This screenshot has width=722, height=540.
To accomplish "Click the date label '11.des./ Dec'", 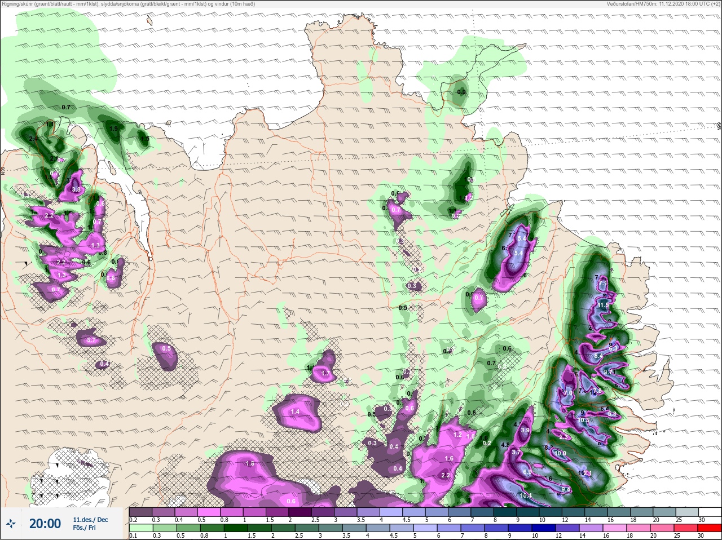I will 90,519.
